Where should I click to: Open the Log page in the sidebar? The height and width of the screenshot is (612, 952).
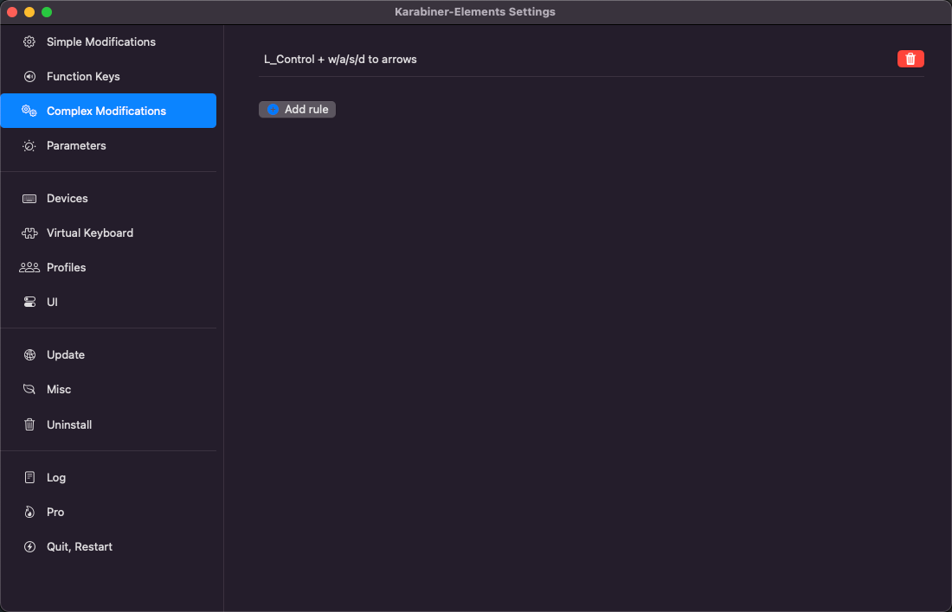(56, 477)
